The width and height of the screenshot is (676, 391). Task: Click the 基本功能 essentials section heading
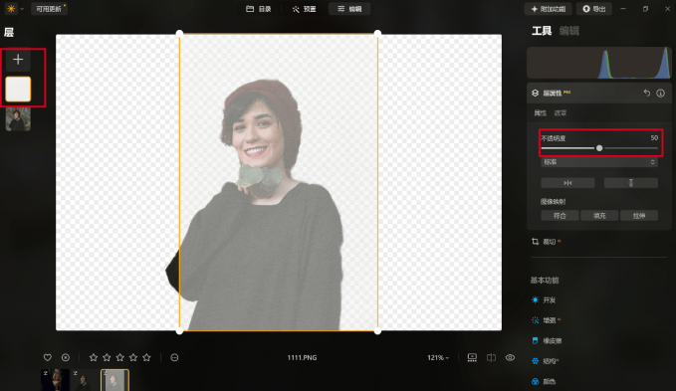point(545,281)
